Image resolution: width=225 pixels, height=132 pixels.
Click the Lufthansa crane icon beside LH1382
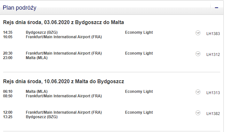tap(198, 113)
